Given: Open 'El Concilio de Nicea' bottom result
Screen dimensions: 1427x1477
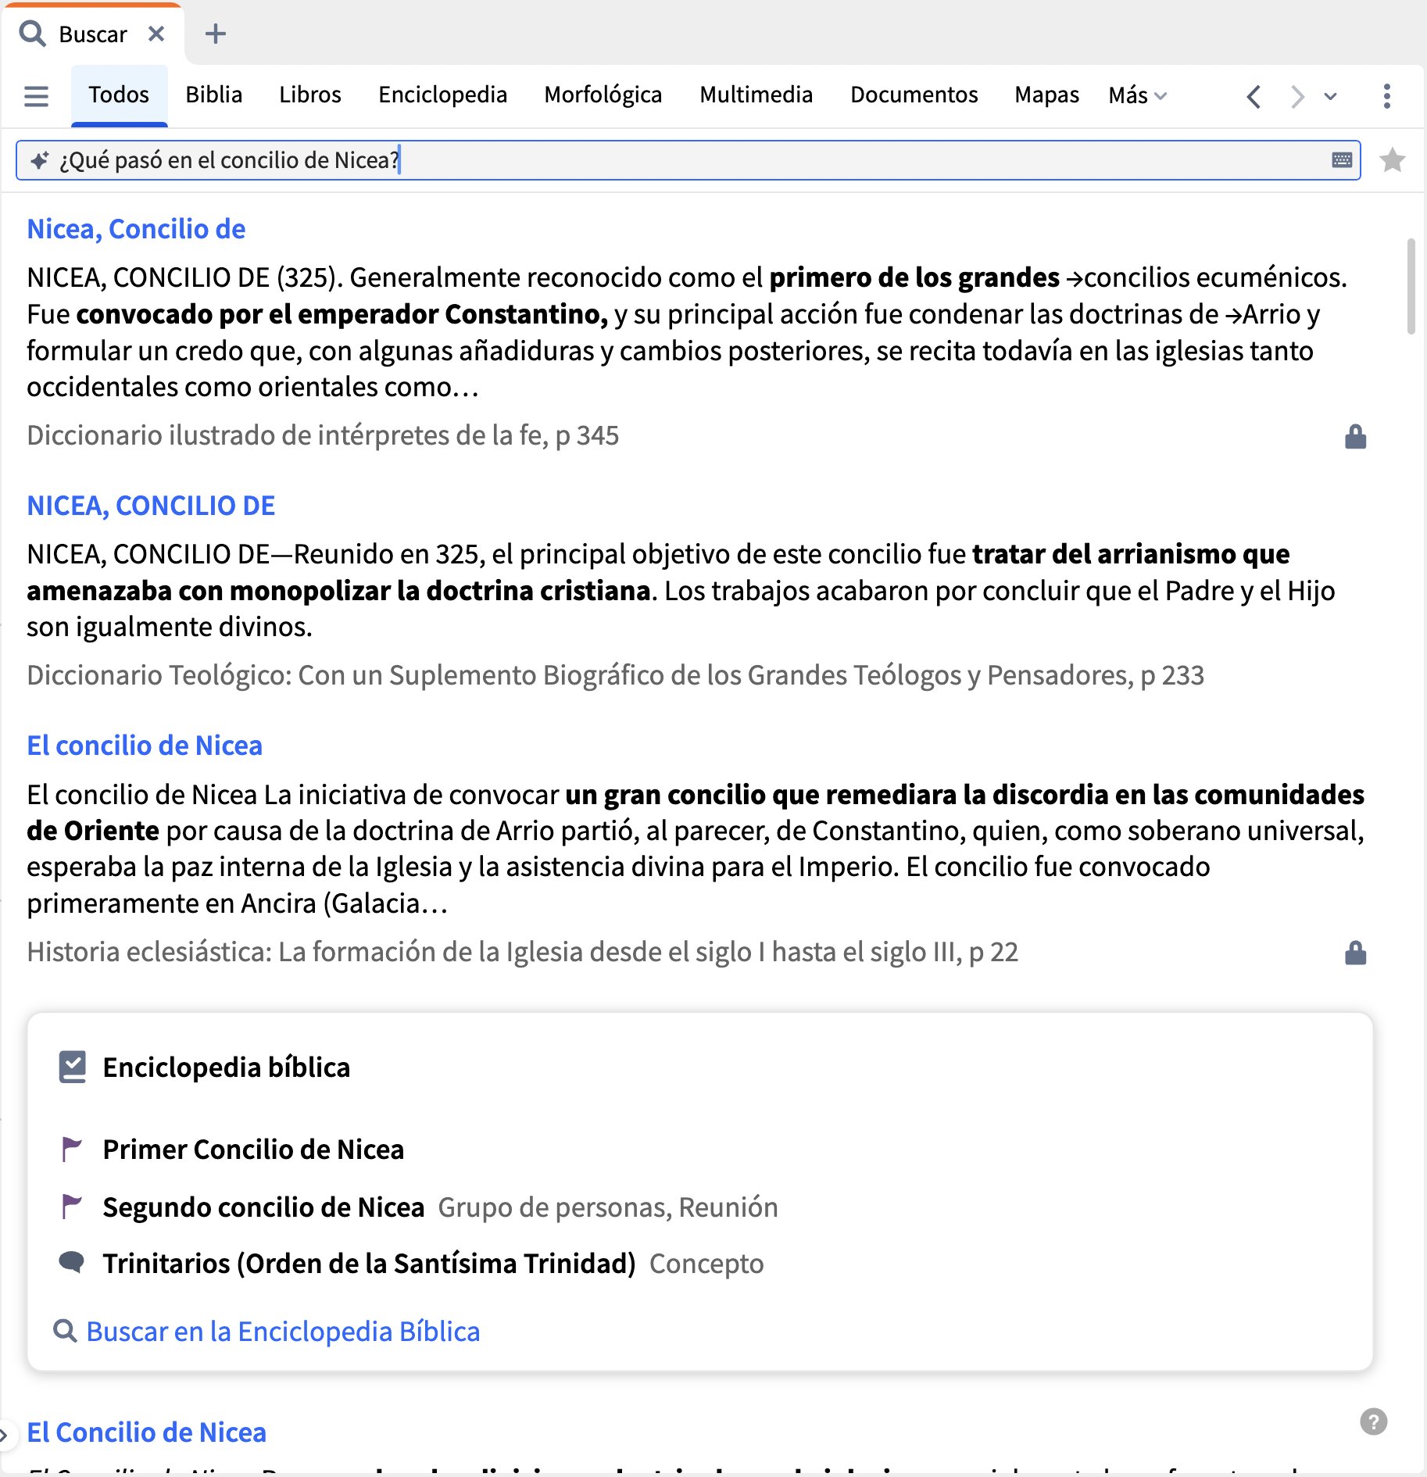Looking at the screenshot, I should 146,1432.
